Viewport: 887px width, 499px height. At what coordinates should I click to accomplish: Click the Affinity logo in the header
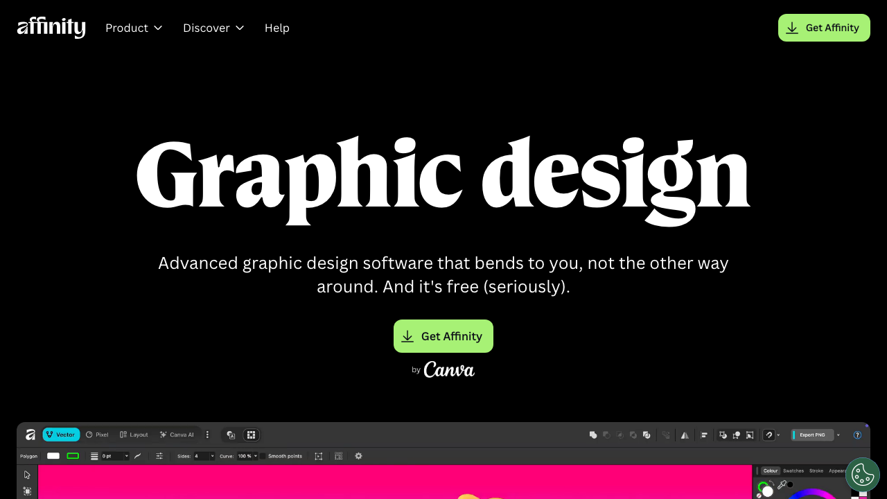coord(51,28)
